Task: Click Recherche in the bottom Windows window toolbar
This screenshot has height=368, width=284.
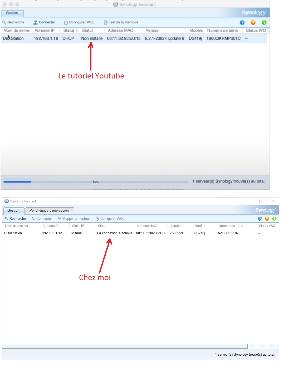Action: tap(15, 219)
